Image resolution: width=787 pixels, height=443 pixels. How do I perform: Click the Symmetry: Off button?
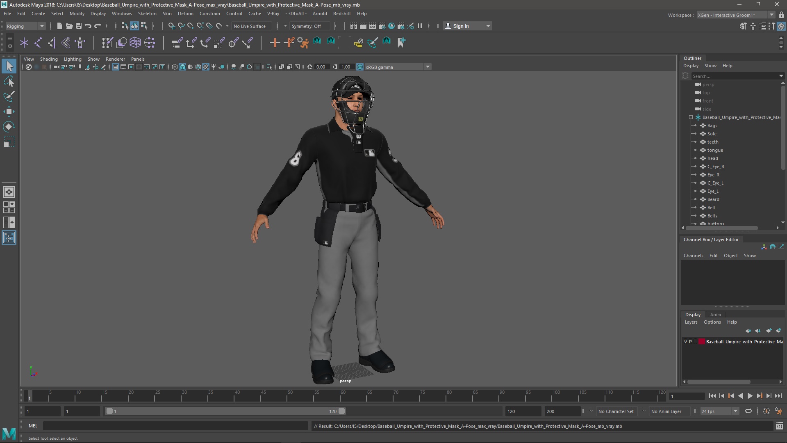pos(309,26)
